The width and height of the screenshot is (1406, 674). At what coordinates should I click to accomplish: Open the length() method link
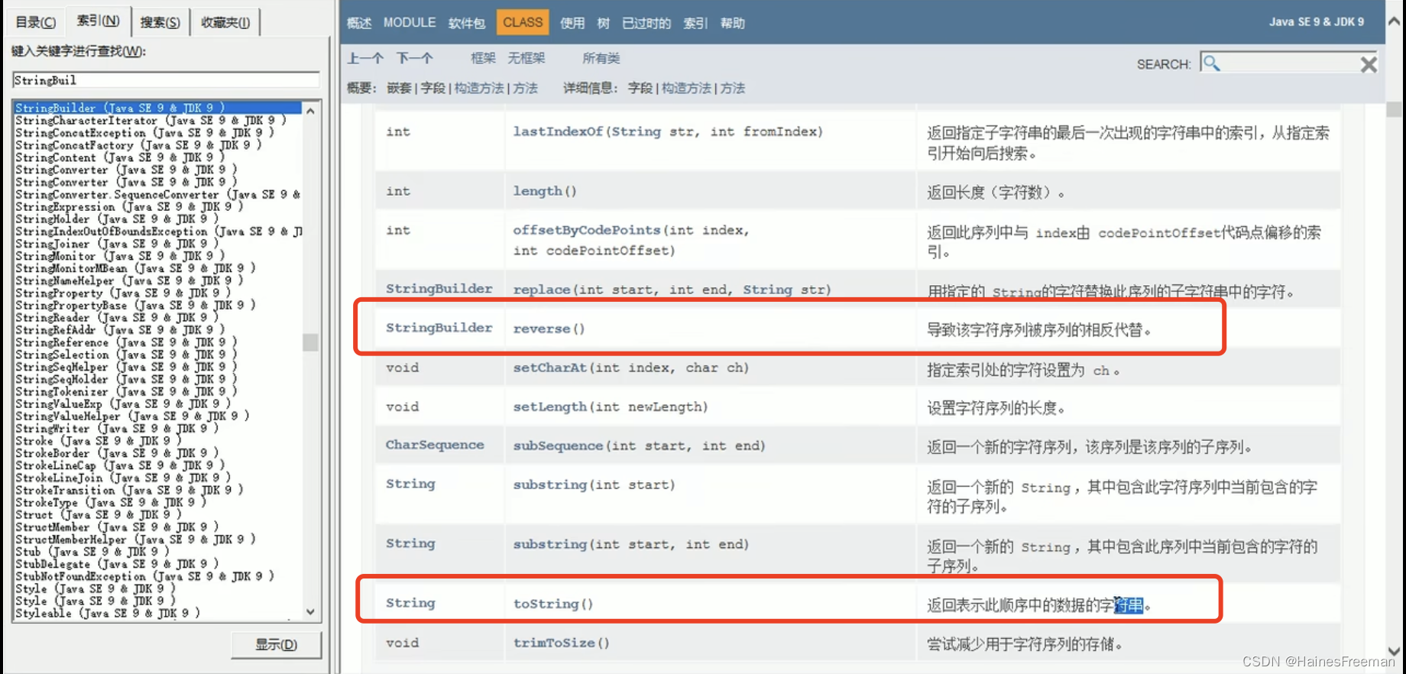click(x=538, y=191)
